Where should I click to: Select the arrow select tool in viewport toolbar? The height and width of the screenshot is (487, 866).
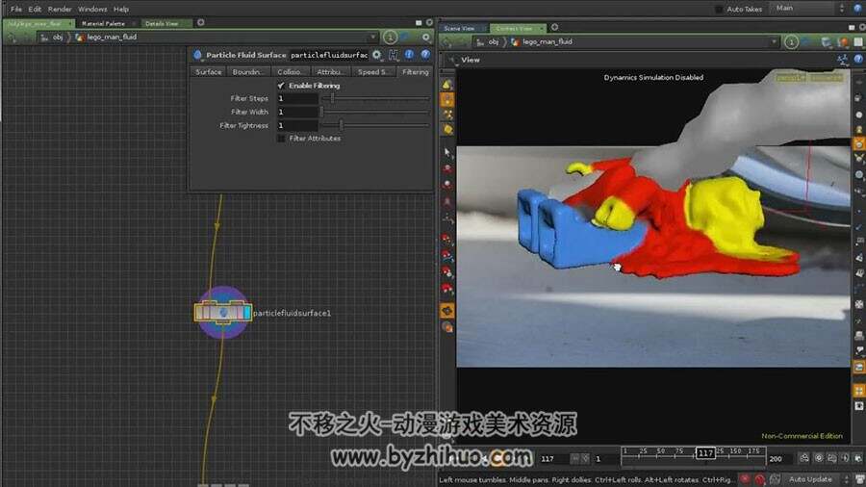click(x=447, y=152)
